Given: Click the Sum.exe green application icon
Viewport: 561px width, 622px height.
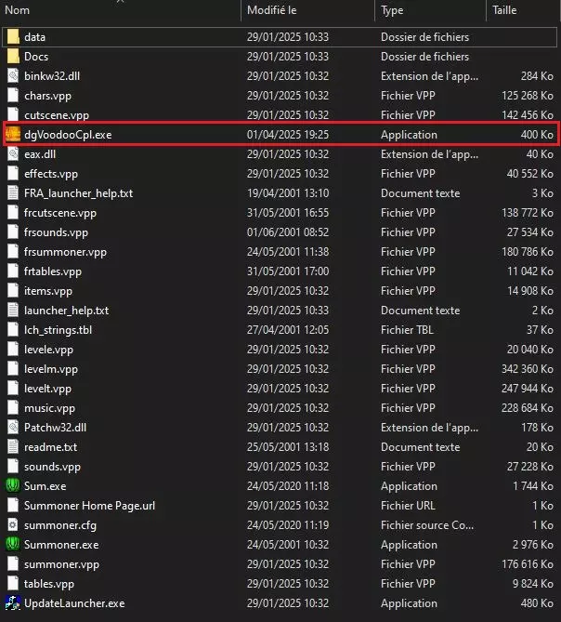Looking at the screenshot, I should coord(13,485).
